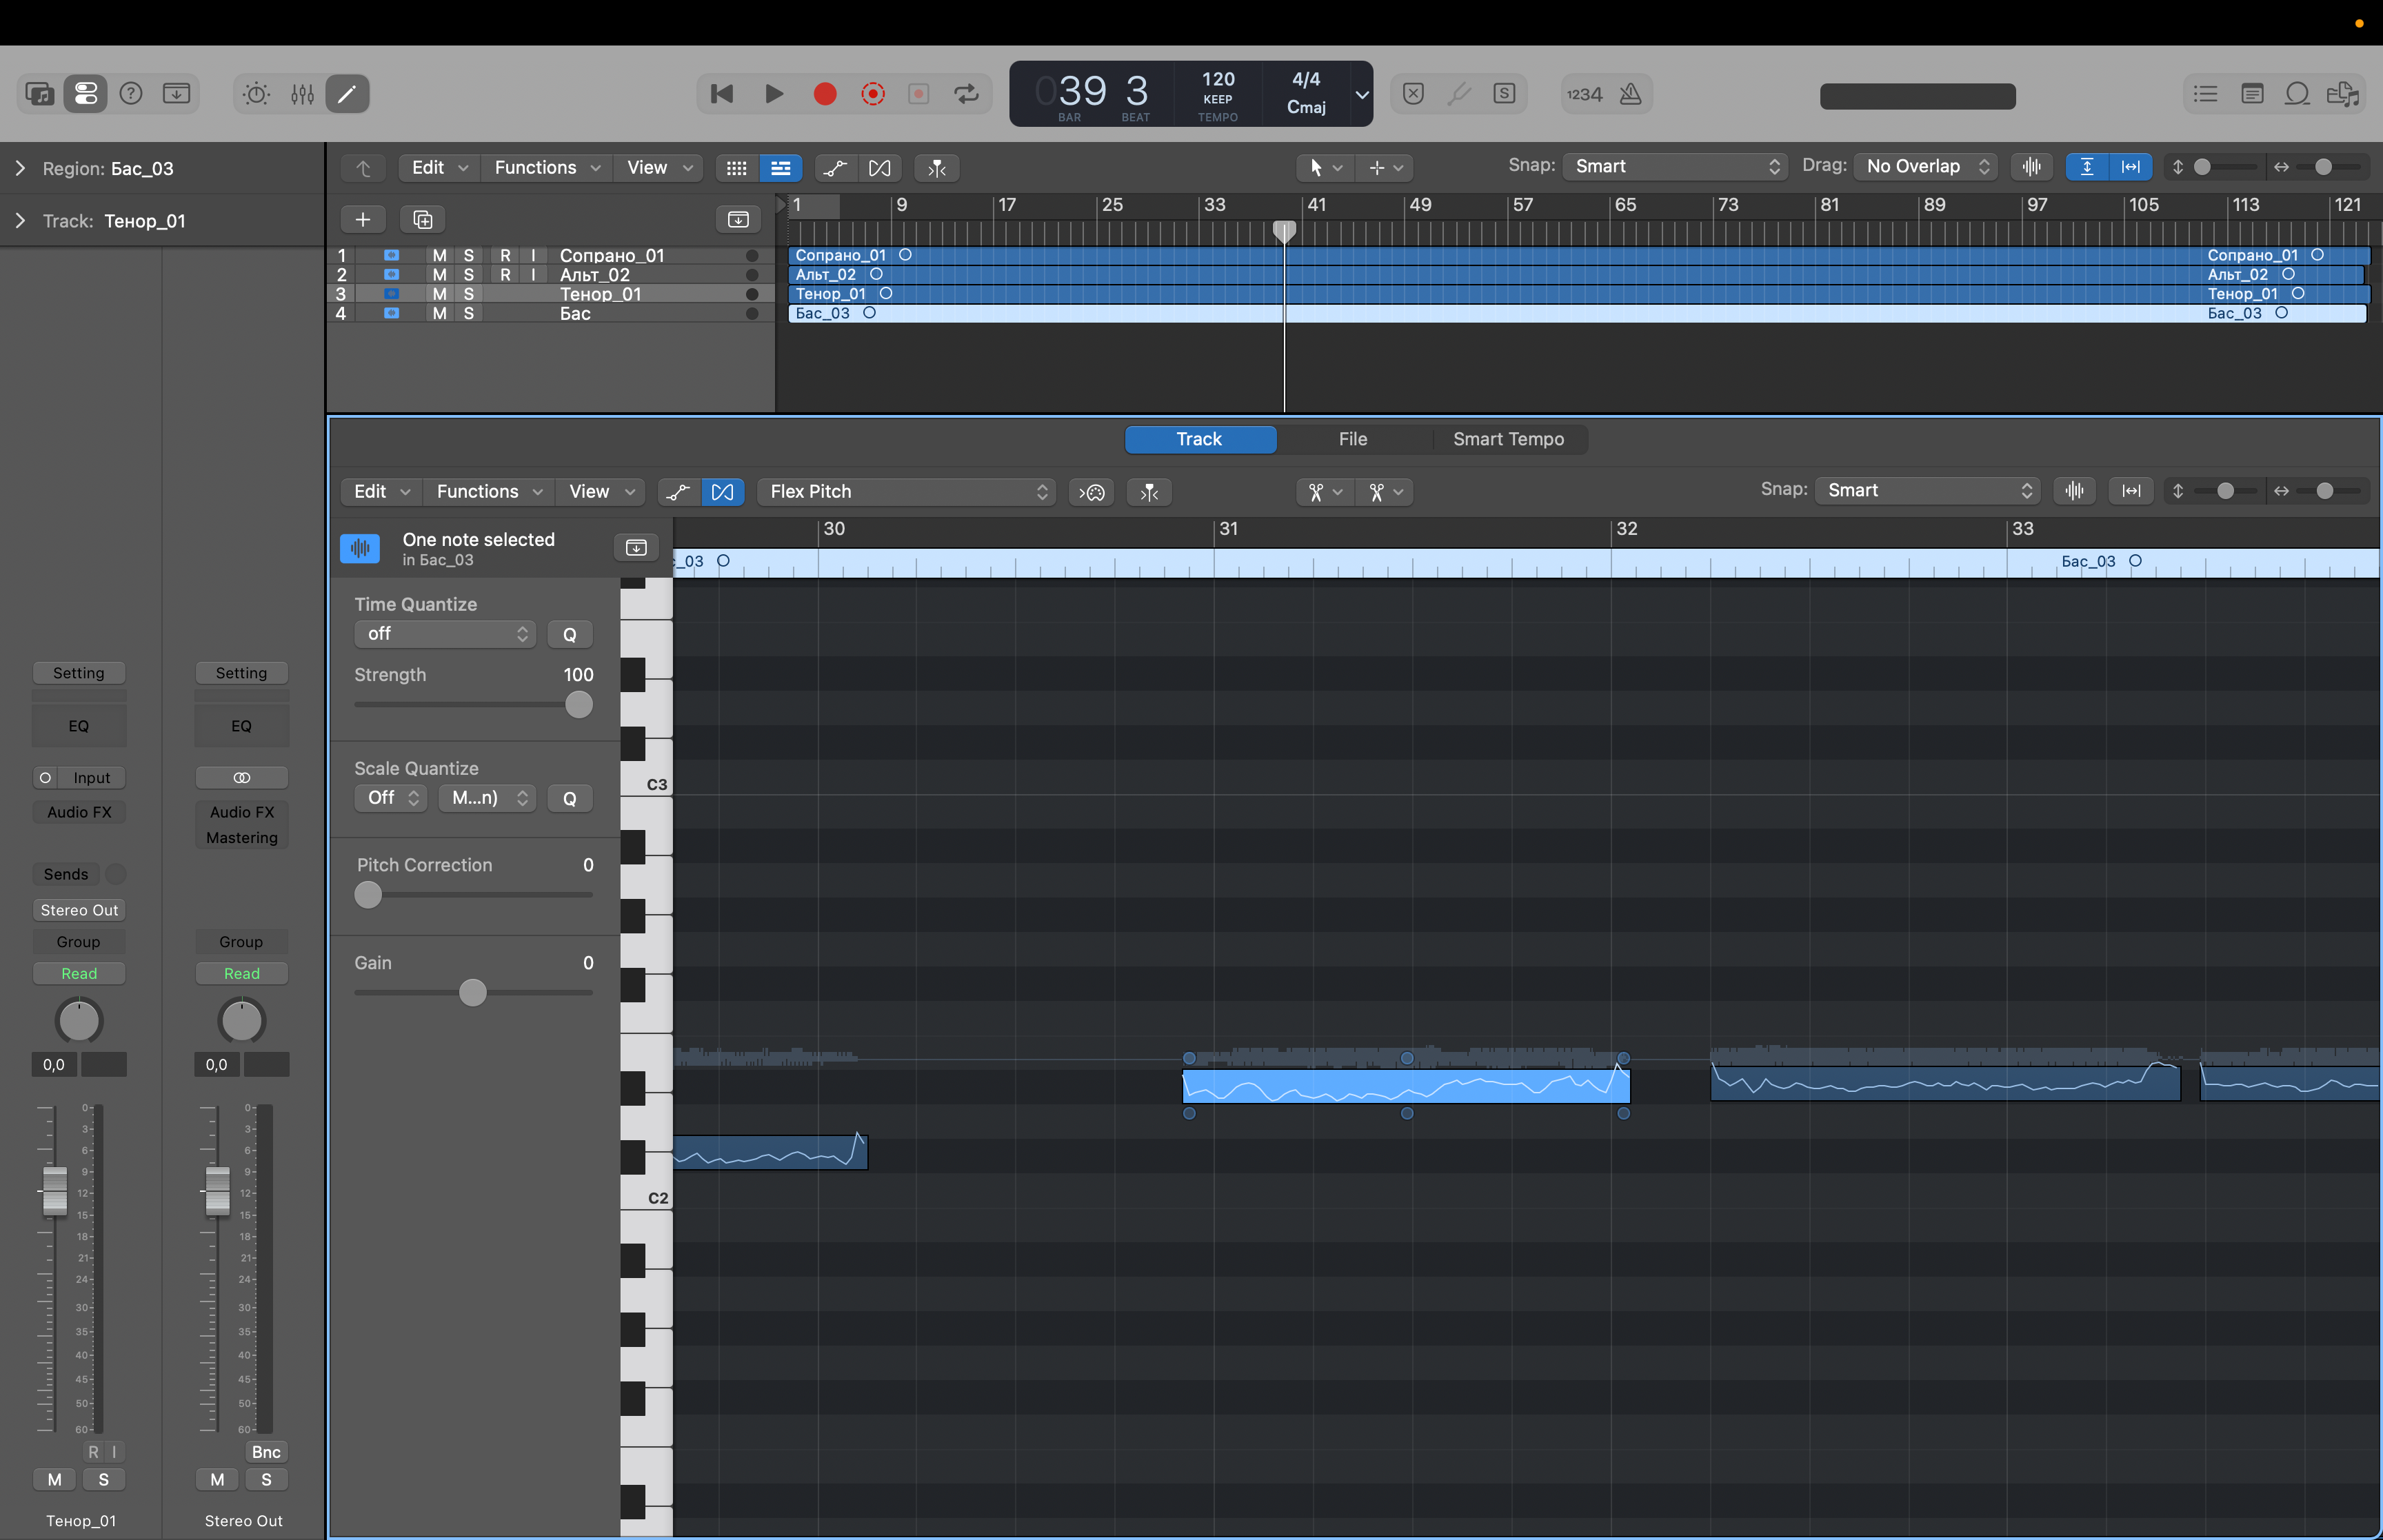
Task: Open EQ on Тенор_01 channel strip
Action: coord(79,726)
